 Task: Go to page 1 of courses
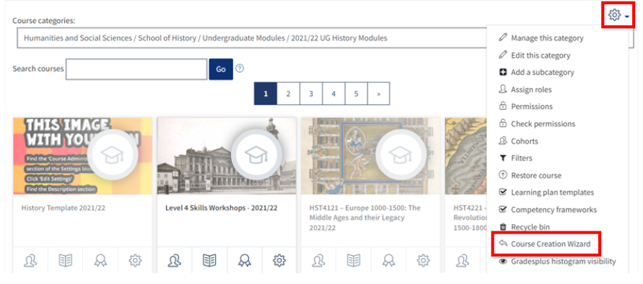click(266, 94)
